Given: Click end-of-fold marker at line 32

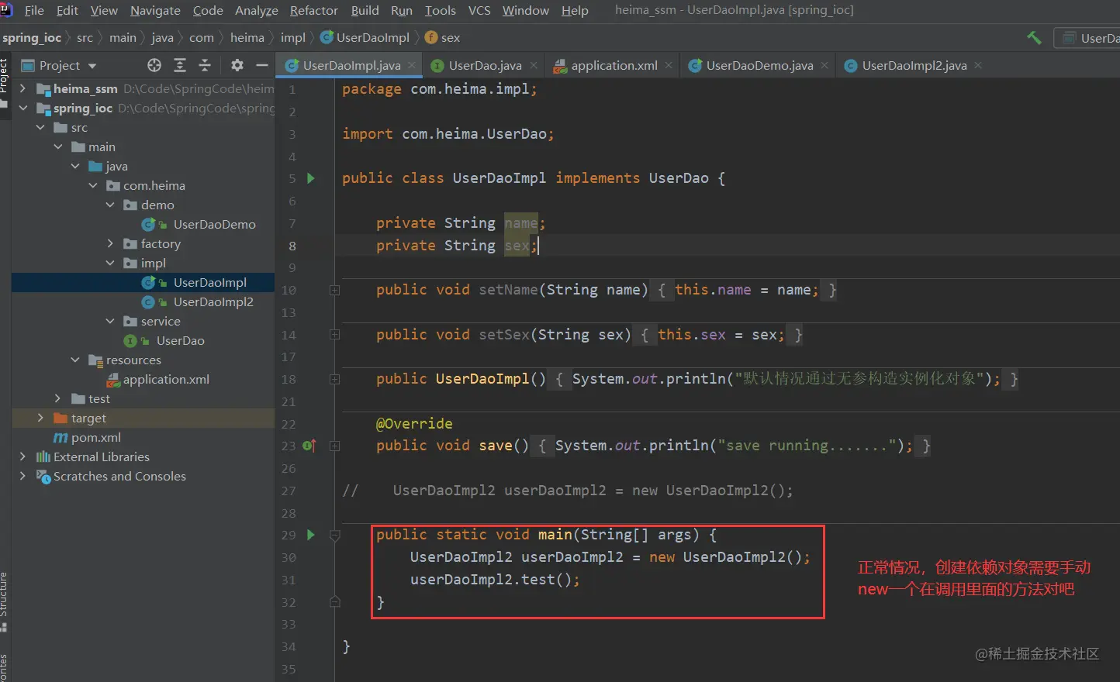Looking at the screenshot, I should pos(334,601).
